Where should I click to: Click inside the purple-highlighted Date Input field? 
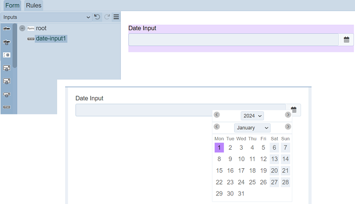233,40
